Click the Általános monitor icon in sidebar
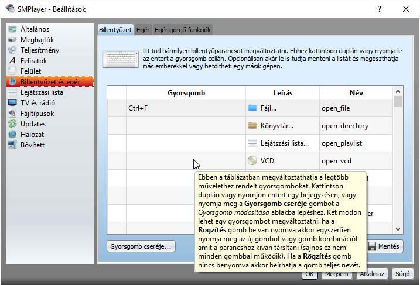 (12, 29)
